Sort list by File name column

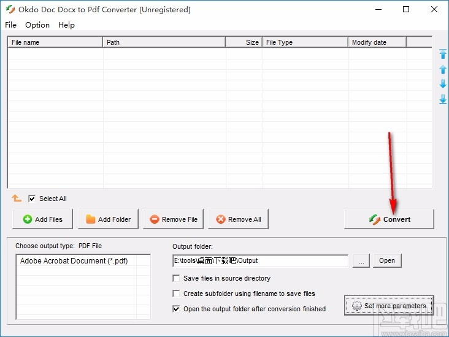(55, 42)
